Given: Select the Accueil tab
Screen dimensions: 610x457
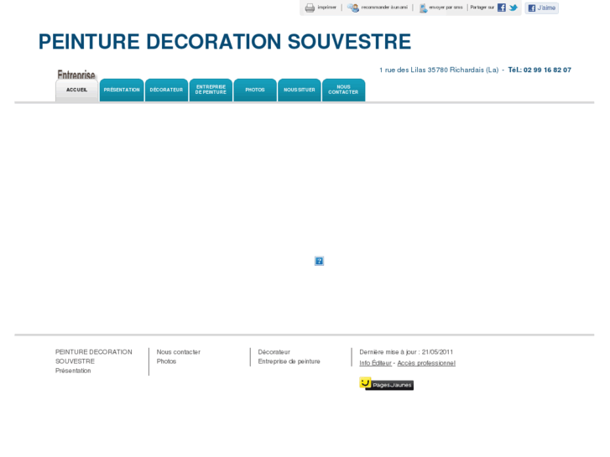Looking at the screenshot, I should [x=76, y=91].
